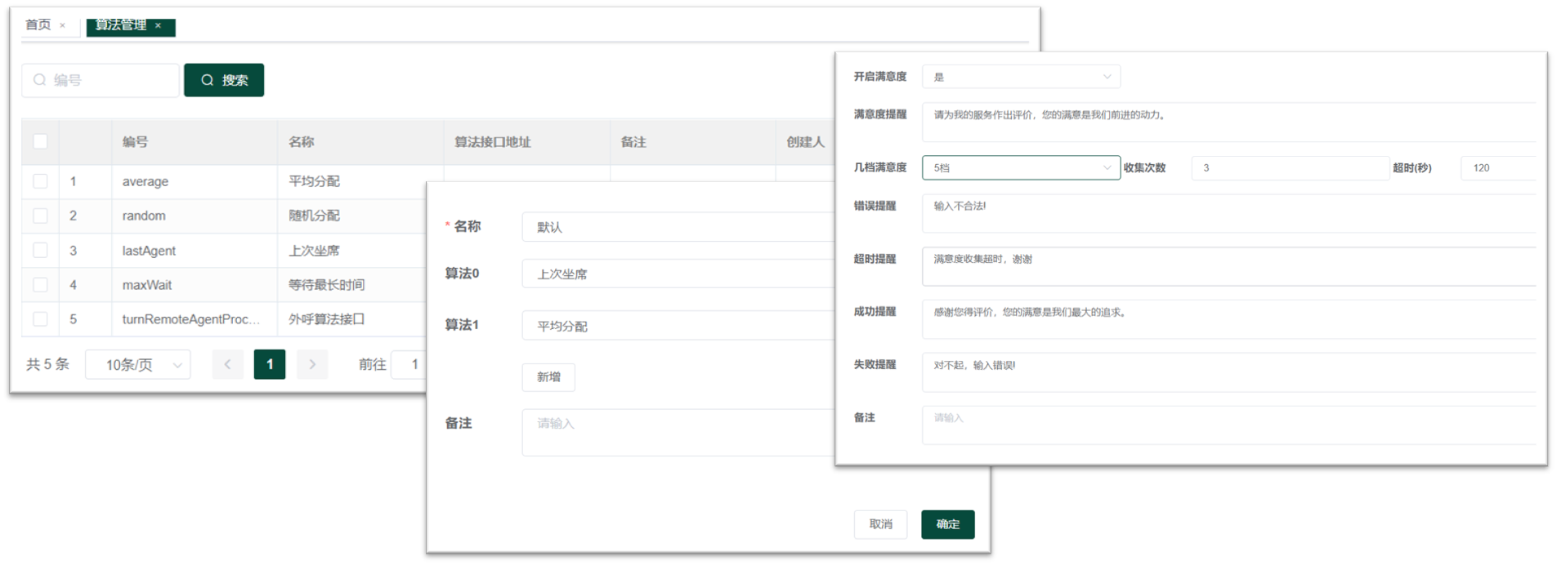Click 取消 to cancel the dialog
The width and height of the screenshot is (1557, 565).
(880, 524)
